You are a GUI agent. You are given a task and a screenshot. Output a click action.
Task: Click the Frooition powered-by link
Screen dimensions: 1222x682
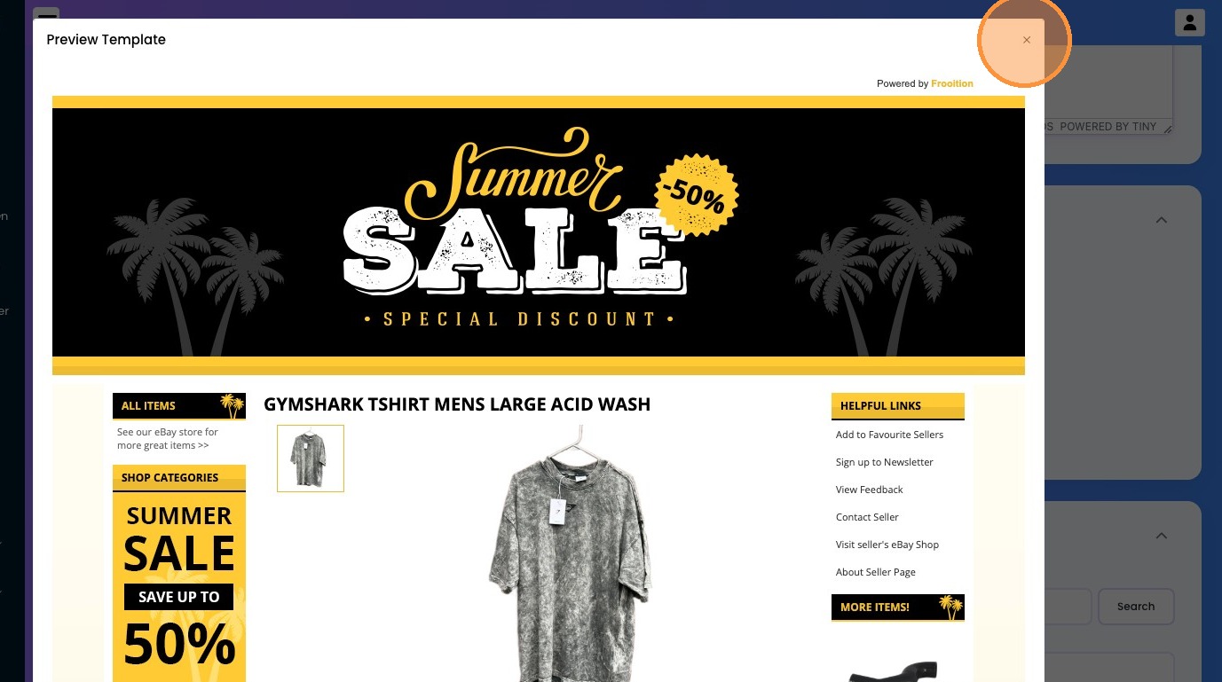point(952,83)
